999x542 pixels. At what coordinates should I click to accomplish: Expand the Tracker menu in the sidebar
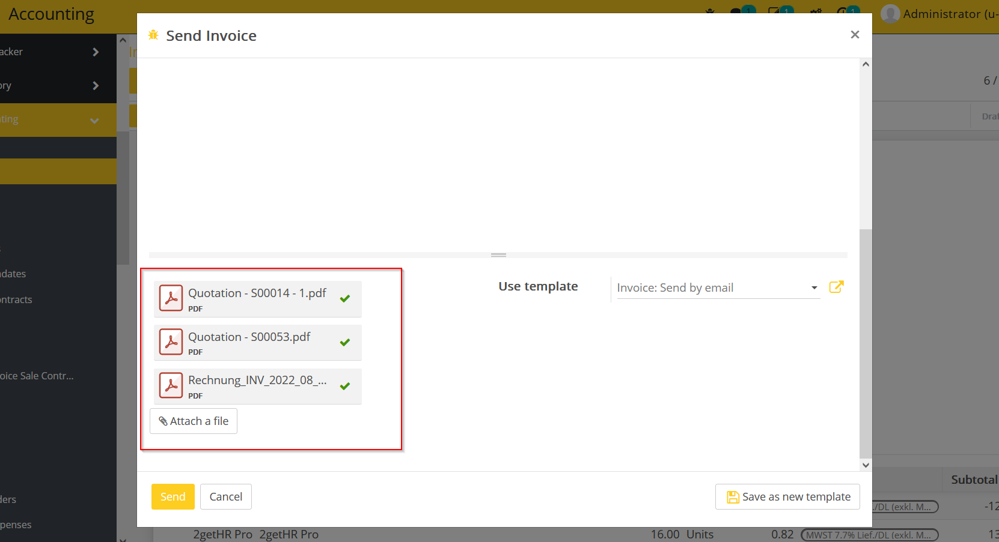95,52
